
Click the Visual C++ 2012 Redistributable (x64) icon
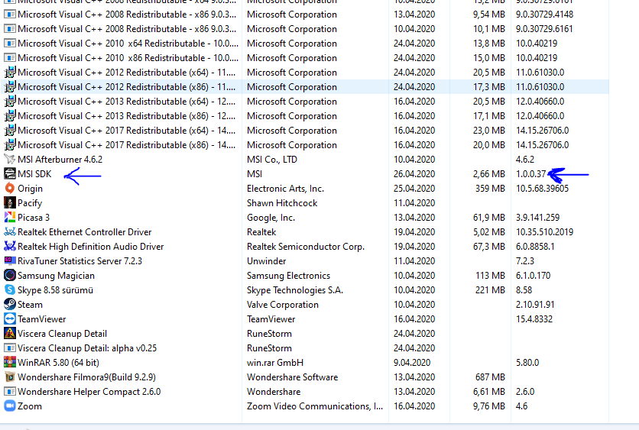point(10,73)
